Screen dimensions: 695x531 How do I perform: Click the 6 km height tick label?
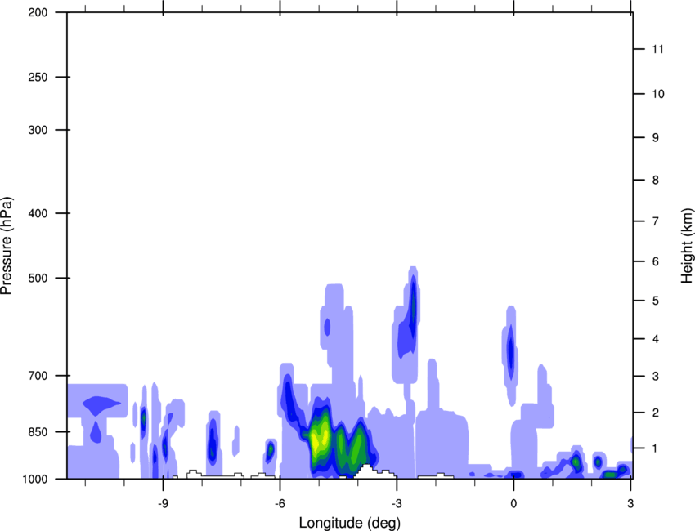click(x=656, y=261)
